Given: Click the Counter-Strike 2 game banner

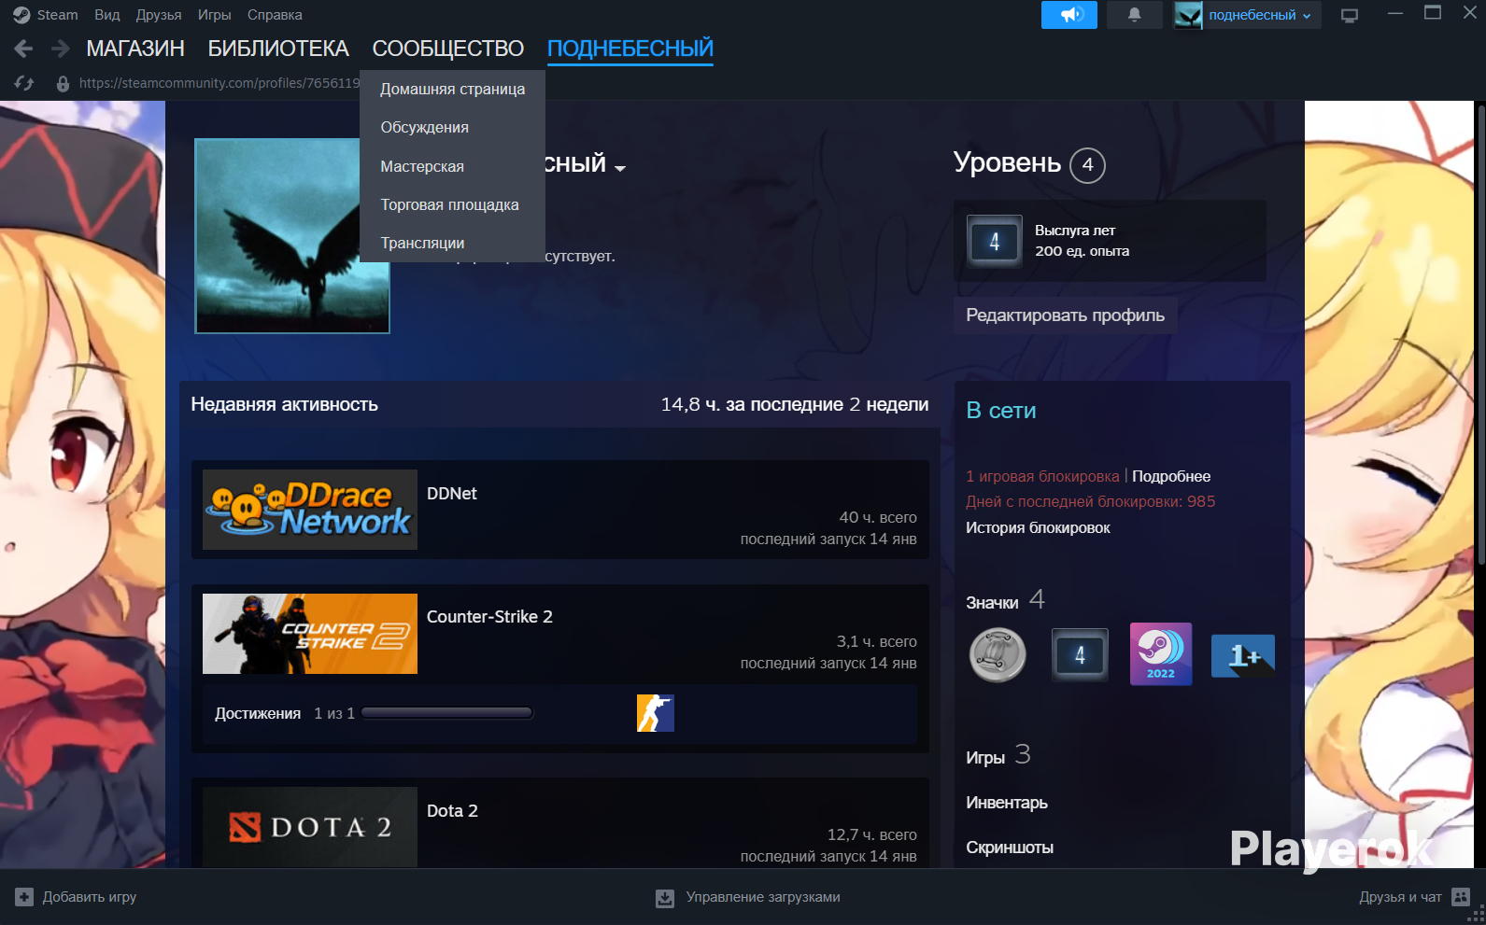Looking at the screenshot, I should point(310,634).
